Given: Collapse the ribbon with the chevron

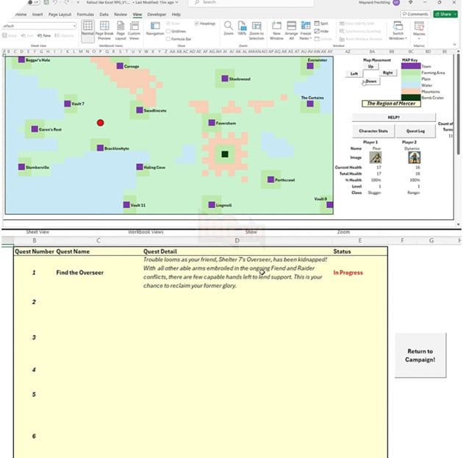Looking at the screenshot, I should (x=455, y=45).
